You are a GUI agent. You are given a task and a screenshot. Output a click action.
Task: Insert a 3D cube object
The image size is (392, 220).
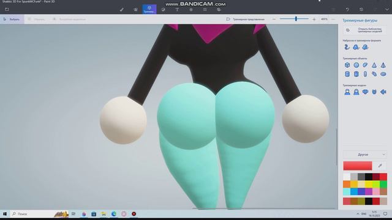point(347,65)
